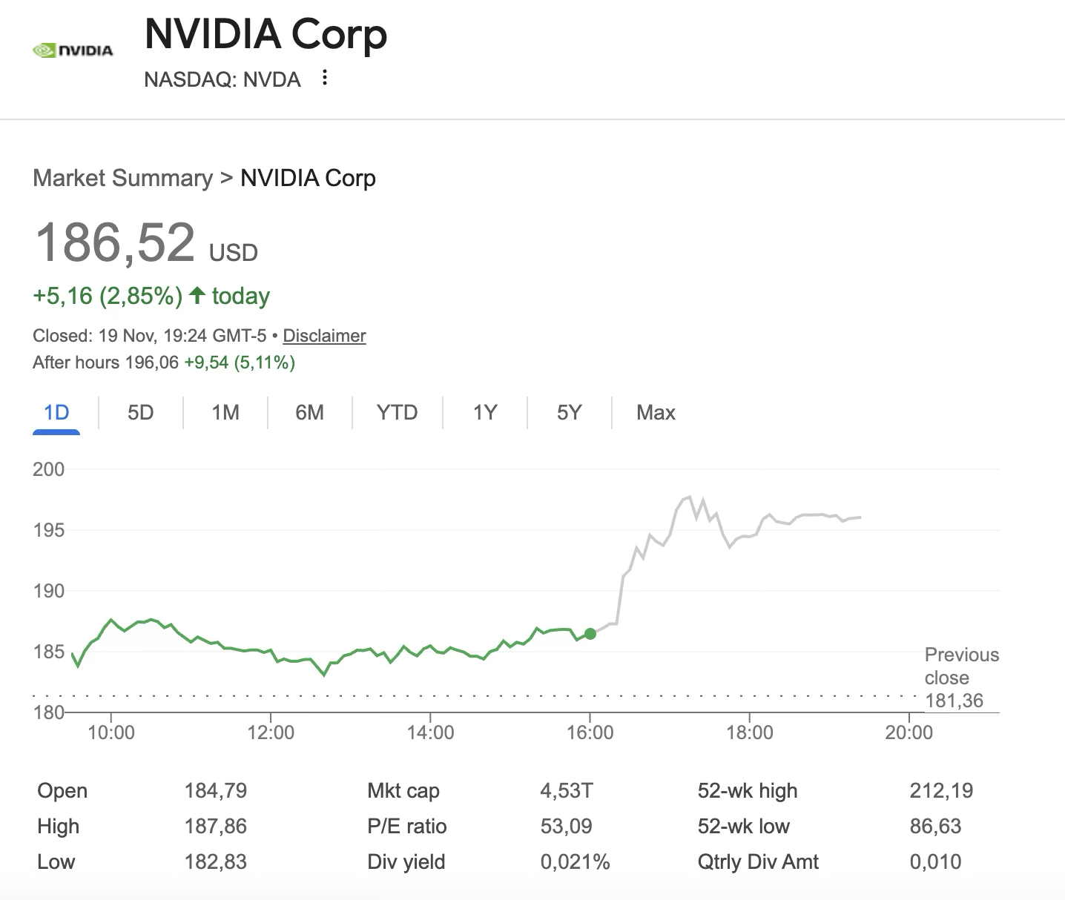1065x900 pixels.
Task: Open the 1Y chart range
Action: (x=485, y=412)
